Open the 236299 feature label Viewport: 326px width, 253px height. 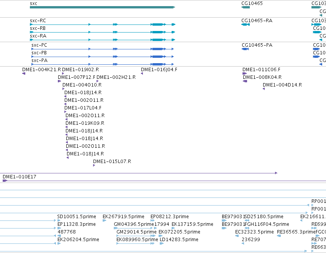tap(251, 240)
